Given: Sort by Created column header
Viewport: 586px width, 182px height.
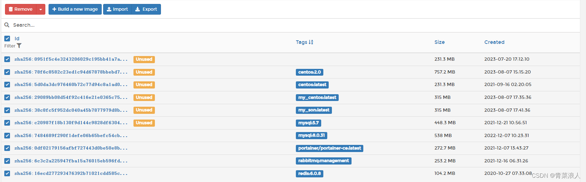Looking at the screenshot, I should pos(494,42).
